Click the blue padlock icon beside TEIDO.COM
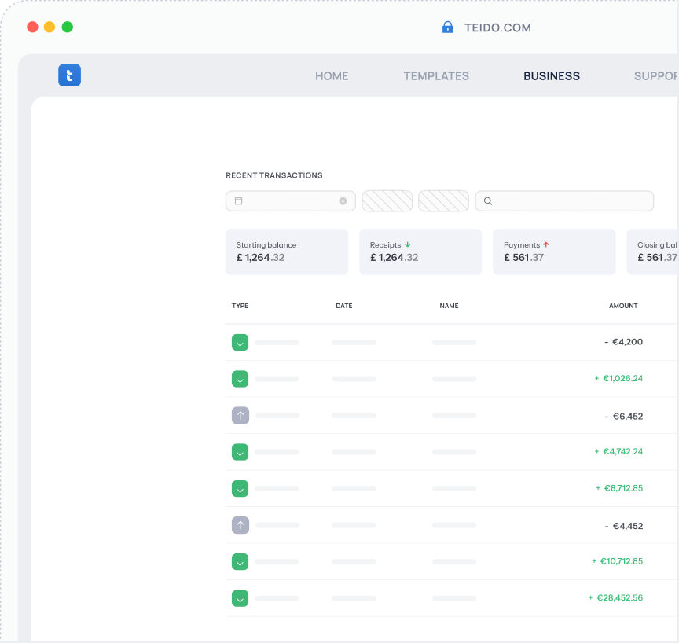The width and height of the screenshot is (679, 643). [x=447, y=28]
